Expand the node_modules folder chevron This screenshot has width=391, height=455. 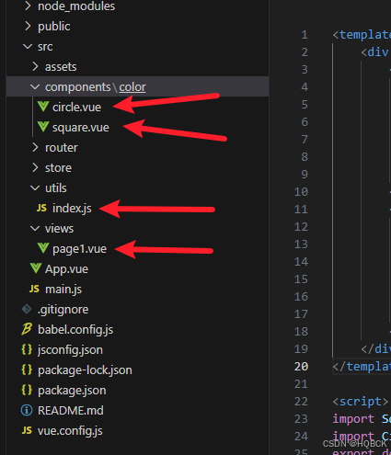point(28,6)
